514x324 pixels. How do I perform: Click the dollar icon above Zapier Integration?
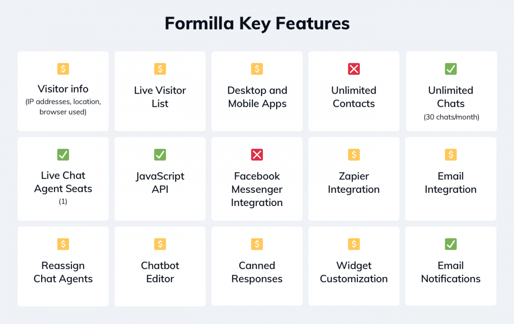(354, 155)
